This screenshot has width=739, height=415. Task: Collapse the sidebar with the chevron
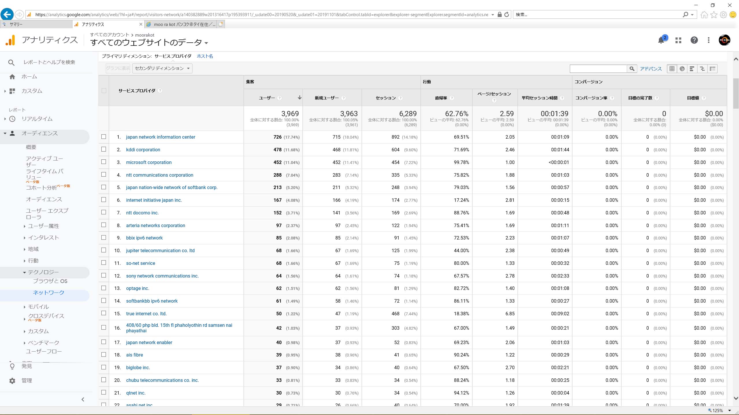click(83, 399)
